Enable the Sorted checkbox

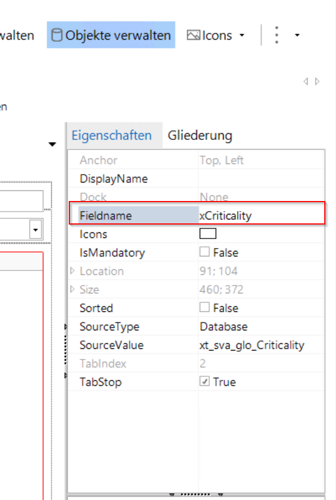coord(205,307)
